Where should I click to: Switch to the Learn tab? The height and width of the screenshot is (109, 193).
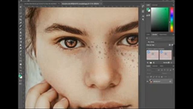pos(148,35)
